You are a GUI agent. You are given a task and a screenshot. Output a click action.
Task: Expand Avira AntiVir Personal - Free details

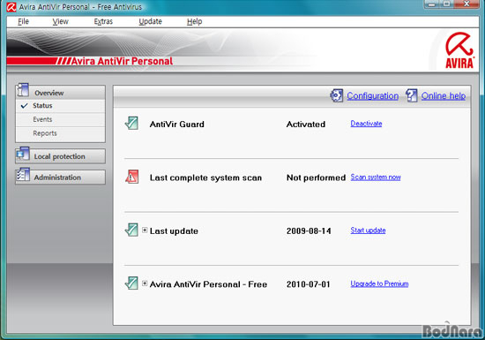point(145,283)
